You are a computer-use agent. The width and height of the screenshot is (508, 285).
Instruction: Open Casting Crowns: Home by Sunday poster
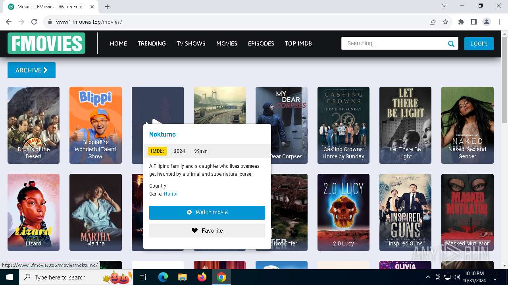click(x=343, y=125)
